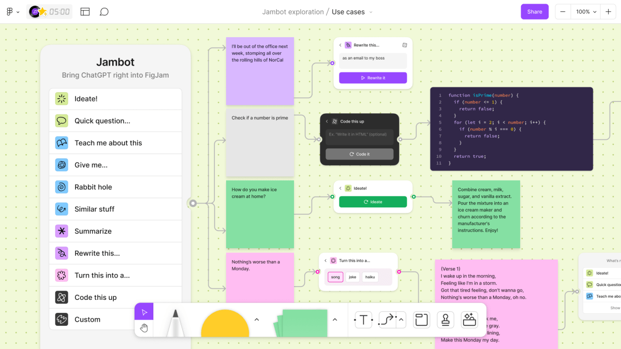This screenshot has width=621, height=349.
Task: Choose the haiku option chip
Action: point(370,277)
